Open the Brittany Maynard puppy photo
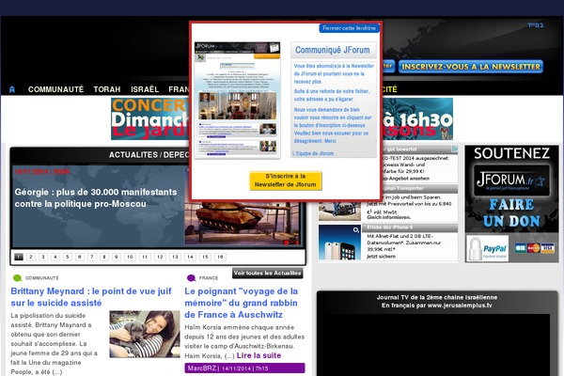Image resolution: width=564 pixels, height=376 pixels. click(x=145, y=334)
